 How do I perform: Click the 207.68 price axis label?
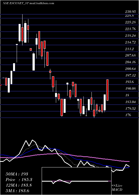pos(130,55)
